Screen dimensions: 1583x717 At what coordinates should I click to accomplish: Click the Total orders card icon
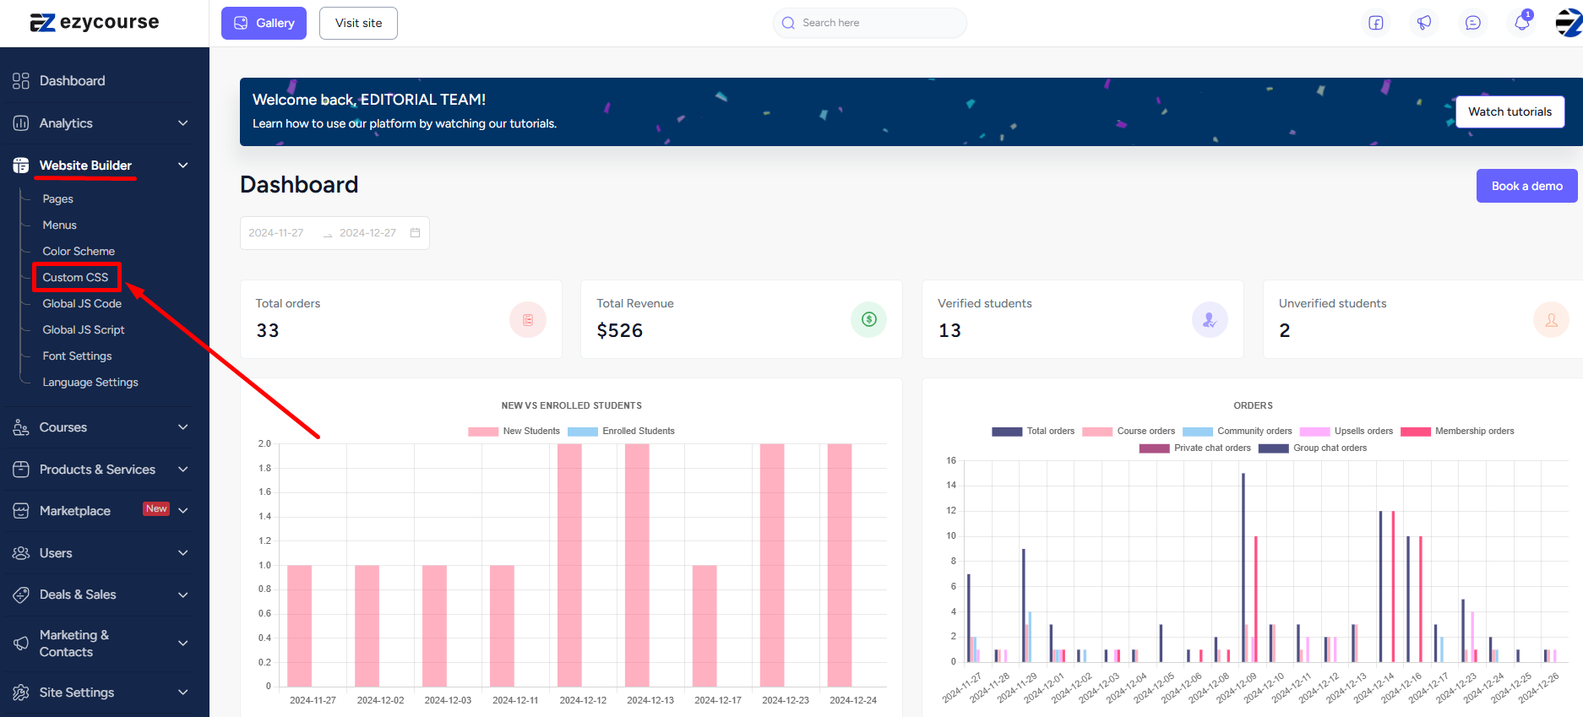[528, 319]
